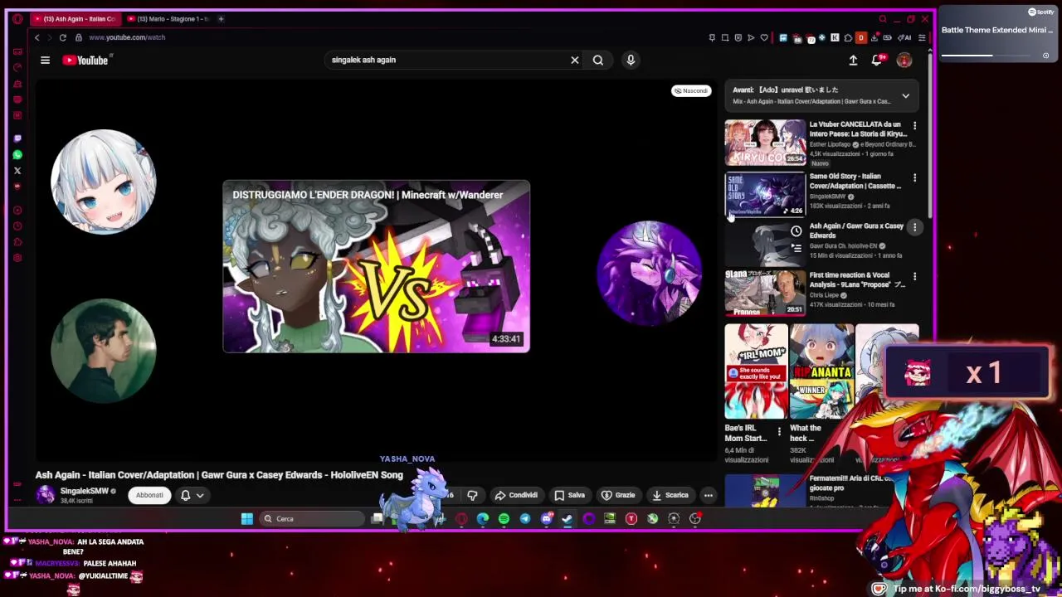Open X (Twitter) in the Opera sidebar
This screenshot has width=1062, height=597.
pyautogui.click(x=17, y=171)
